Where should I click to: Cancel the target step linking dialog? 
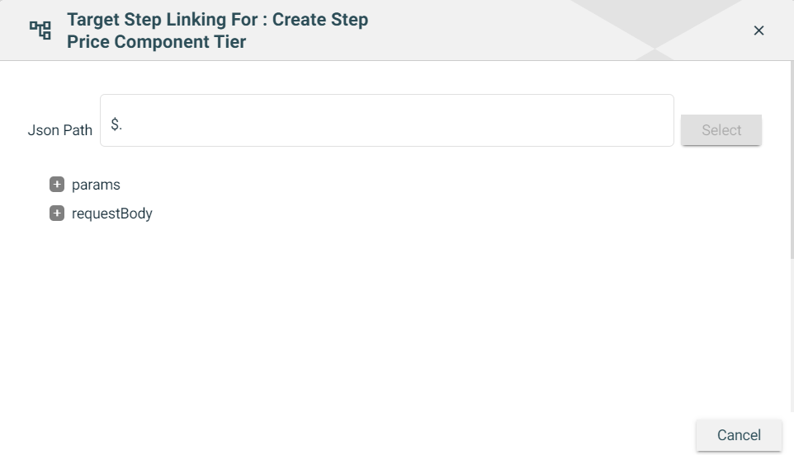click(739, 435)
